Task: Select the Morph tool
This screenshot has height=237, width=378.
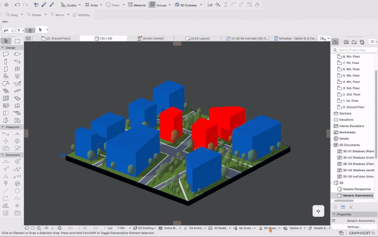Action: [6, 120]
